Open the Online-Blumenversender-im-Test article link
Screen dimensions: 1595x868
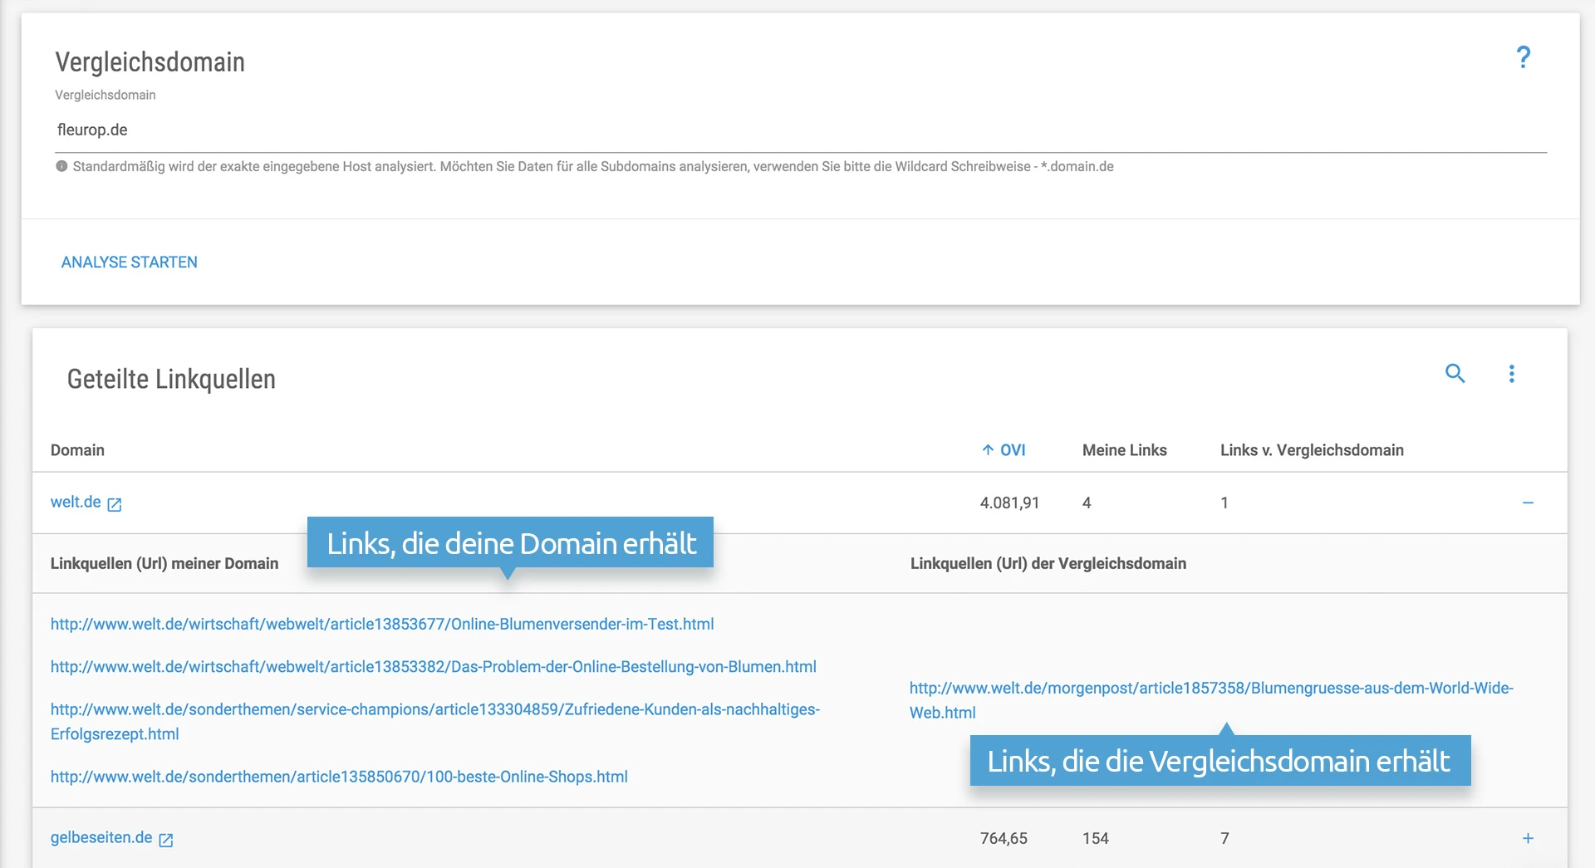(382, 624)
